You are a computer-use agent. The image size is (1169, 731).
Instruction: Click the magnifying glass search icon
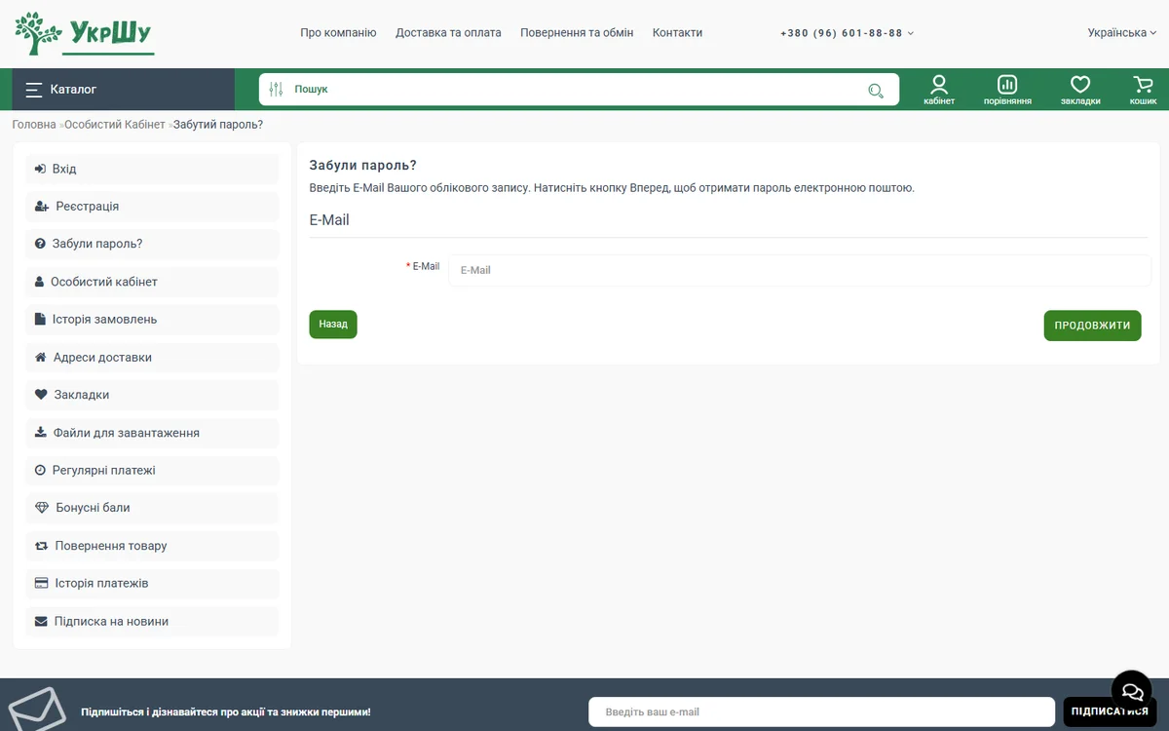(876, 91)
